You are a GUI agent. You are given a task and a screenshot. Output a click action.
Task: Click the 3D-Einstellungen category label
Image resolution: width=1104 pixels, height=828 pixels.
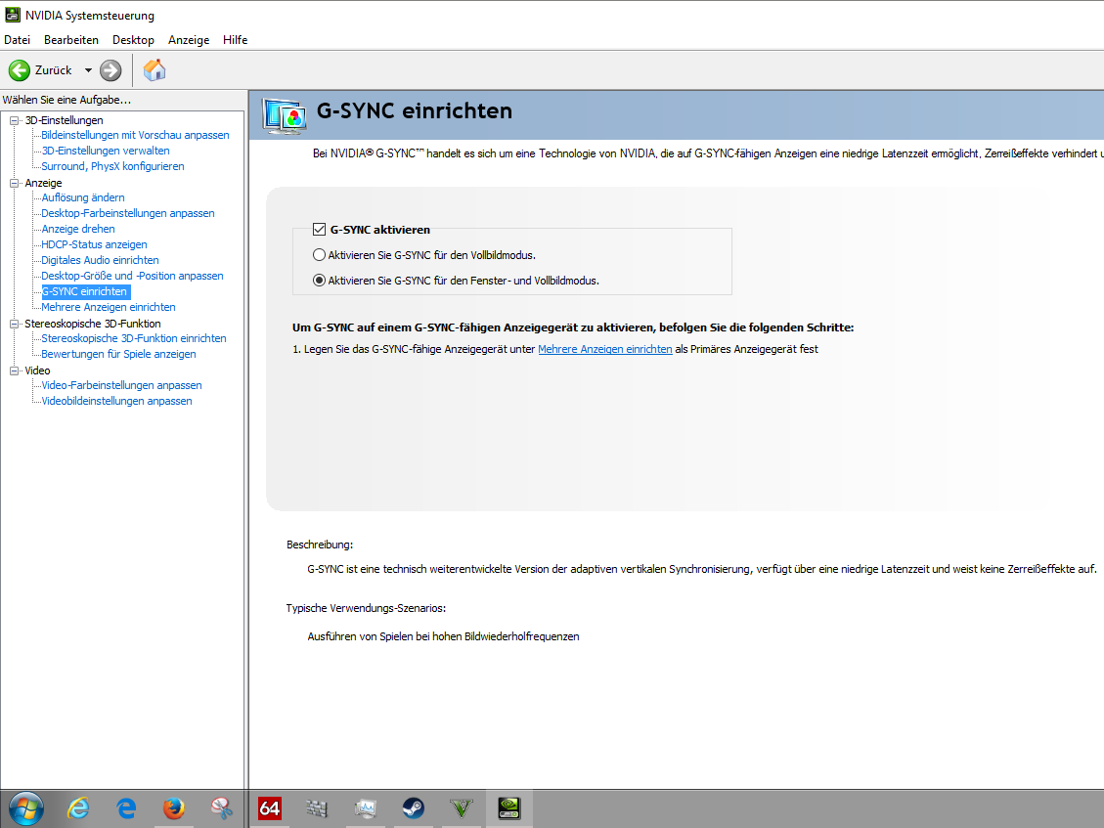pyautogui.click(x=65, y=120)
